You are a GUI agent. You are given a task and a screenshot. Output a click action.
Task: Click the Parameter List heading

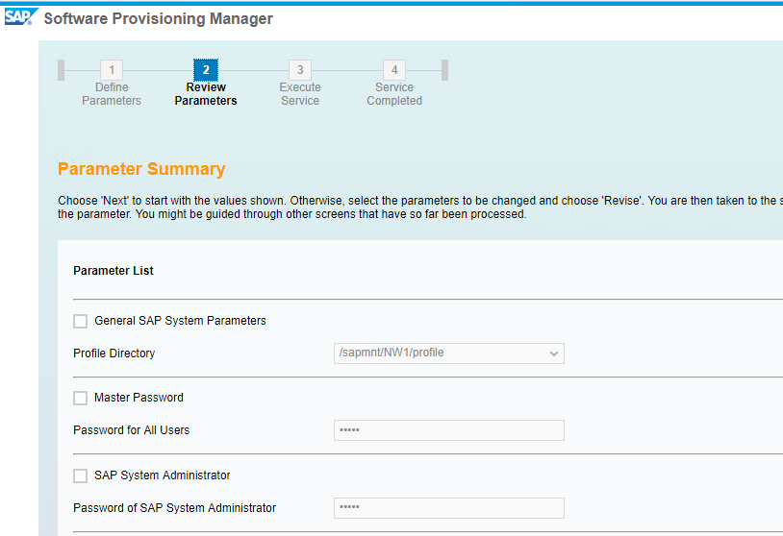tap(114, 271)
